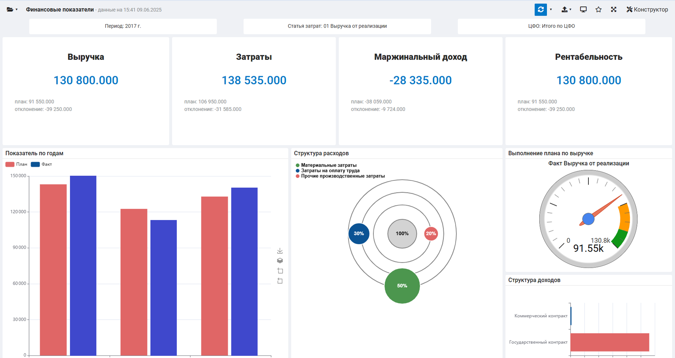Image resolution: width=675 pixels, height=358 pixels.
Task: Click the ЦФО: Итого по ЦФО filter
Action: coord(551,26)
